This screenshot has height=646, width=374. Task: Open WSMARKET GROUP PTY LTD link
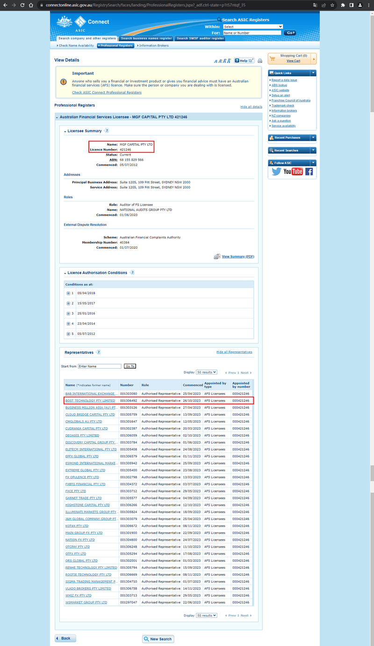[86, 602]
